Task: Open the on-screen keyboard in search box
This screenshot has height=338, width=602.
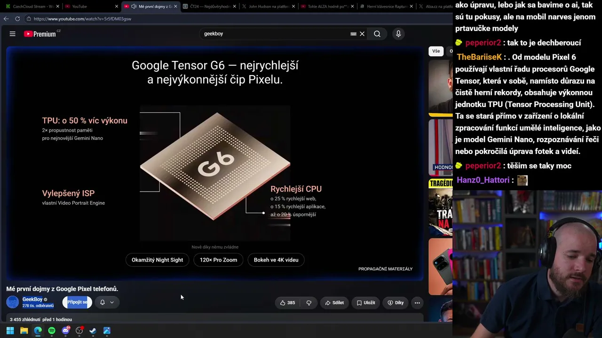Action: click(353, 34)
